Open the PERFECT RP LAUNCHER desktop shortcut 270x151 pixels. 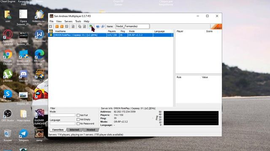tap(39, 77)
